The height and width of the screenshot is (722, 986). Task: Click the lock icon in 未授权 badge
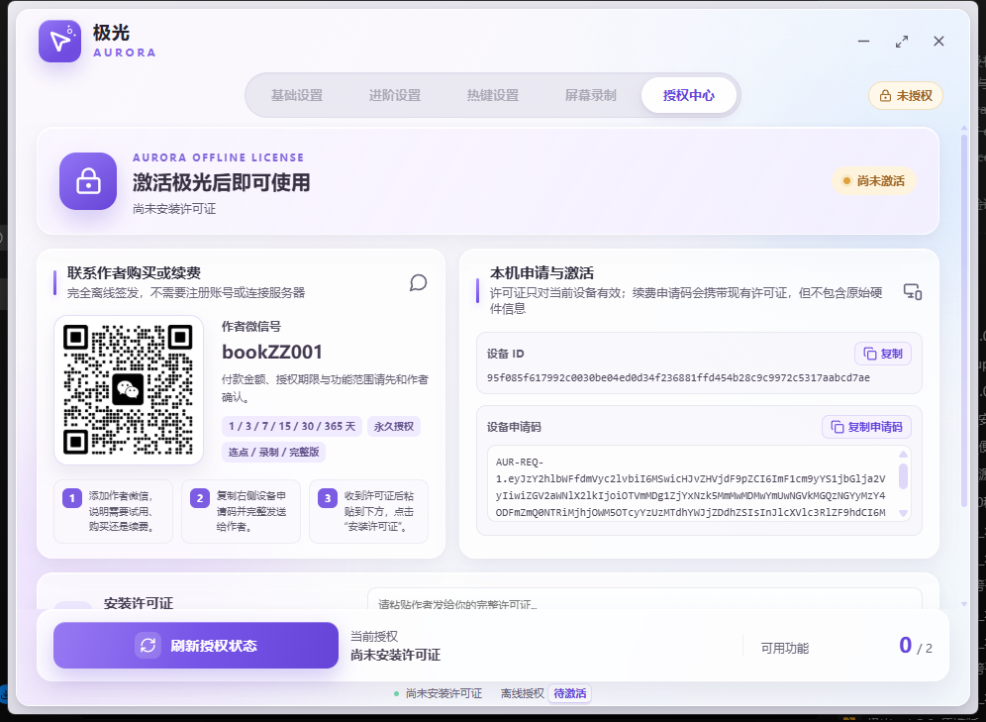click(885, 96)
